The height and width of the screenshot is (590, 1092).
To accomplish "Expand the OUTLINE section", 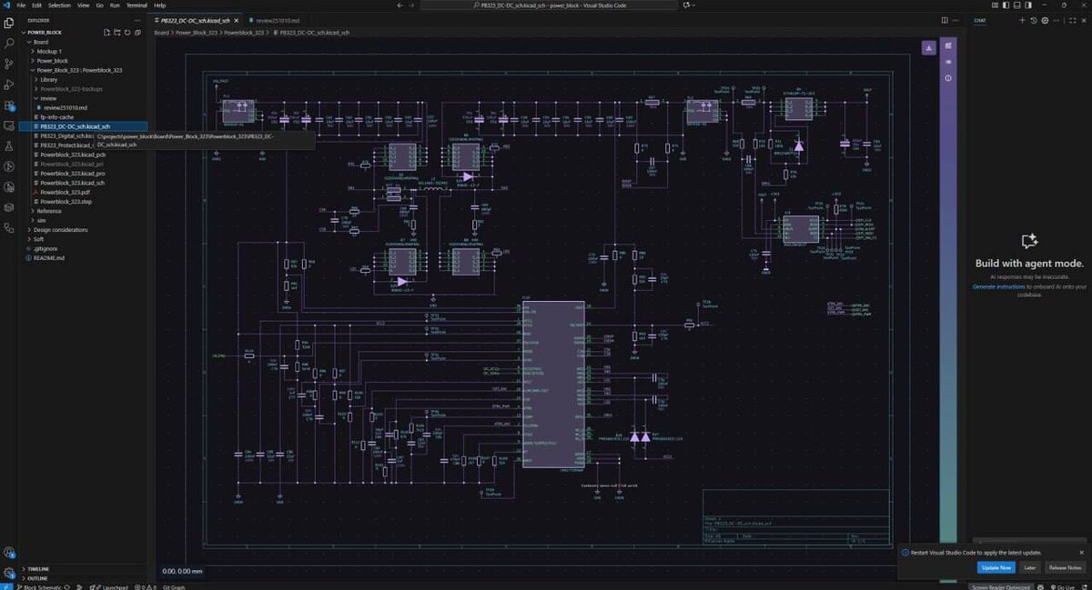I will click(36, 578).
